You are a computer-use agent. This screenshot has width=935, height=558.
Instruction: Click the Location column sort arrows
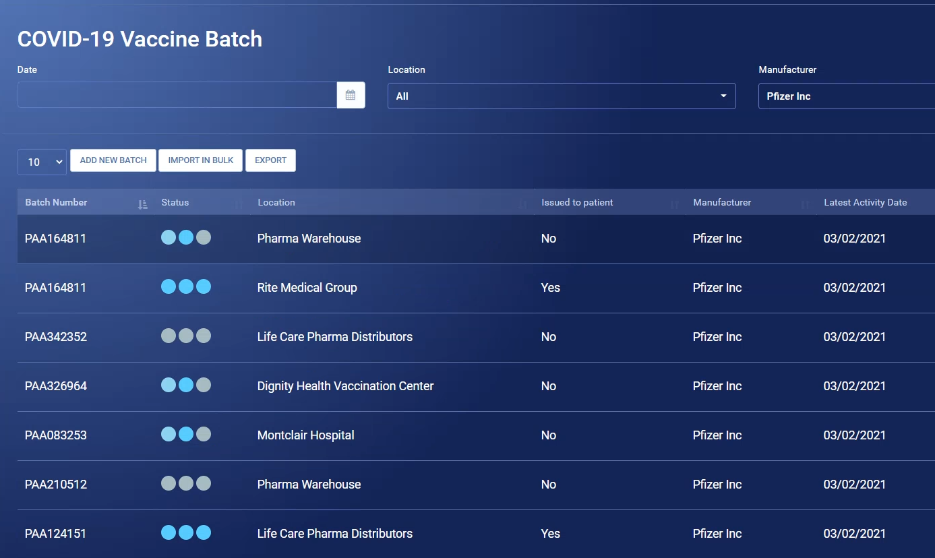(x=523, y=204)
